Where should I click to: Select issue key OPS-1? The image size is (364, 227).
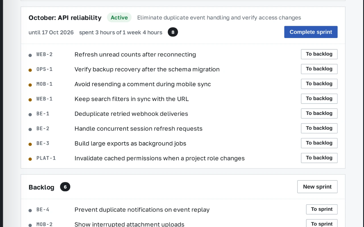44,69
